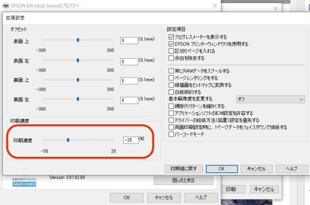Click 困ったときは button
The width and height of the screenshot is (310, 205).
click(x=183, y=181)
